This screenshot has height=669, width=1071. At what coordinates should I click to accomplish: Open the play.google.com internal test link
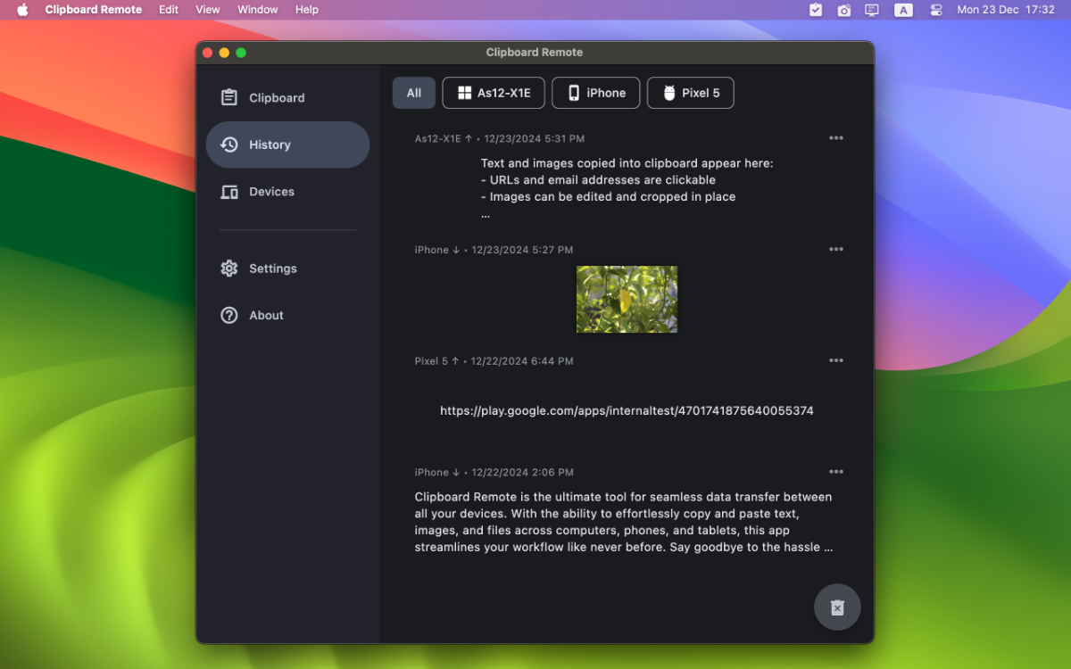tap(627, 411)
